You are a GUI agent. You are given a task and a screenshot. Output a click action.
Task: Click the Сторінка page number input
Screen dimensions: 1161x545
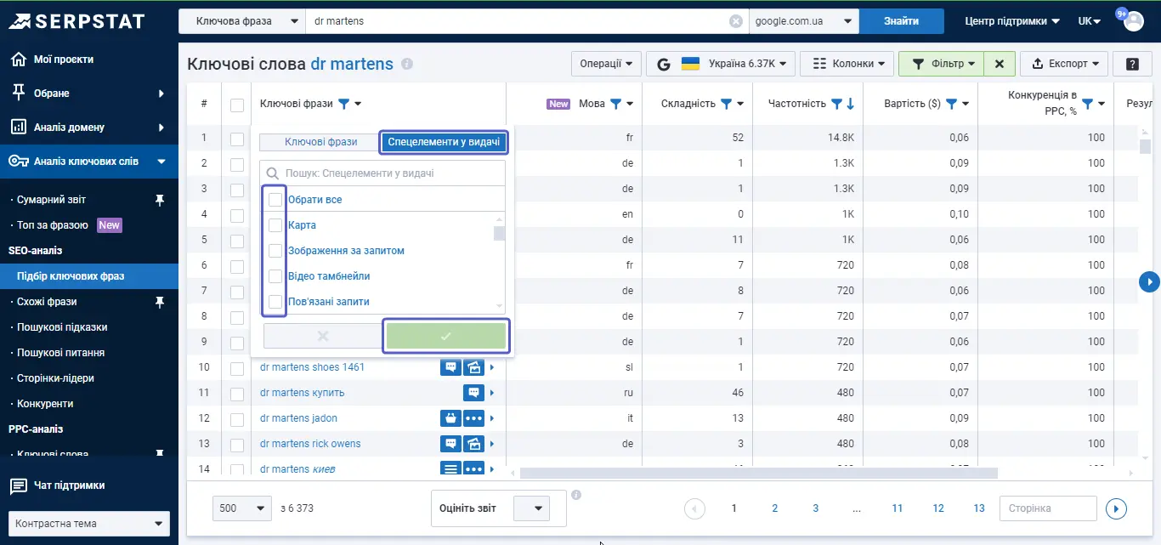[x=1048, y=508]
